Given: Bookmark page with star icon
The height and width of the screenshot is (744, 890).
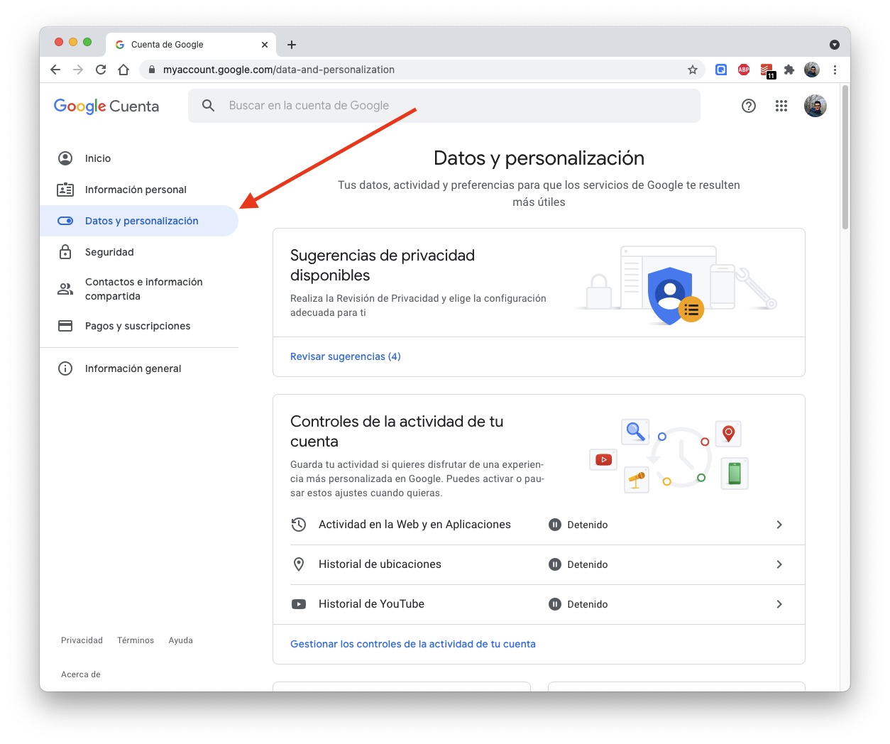Looking at the screenshot, I should click(x=692, y=70).
